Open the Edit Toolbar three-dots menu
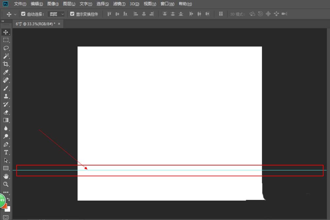Screen dimensions: 330x220 6,192
